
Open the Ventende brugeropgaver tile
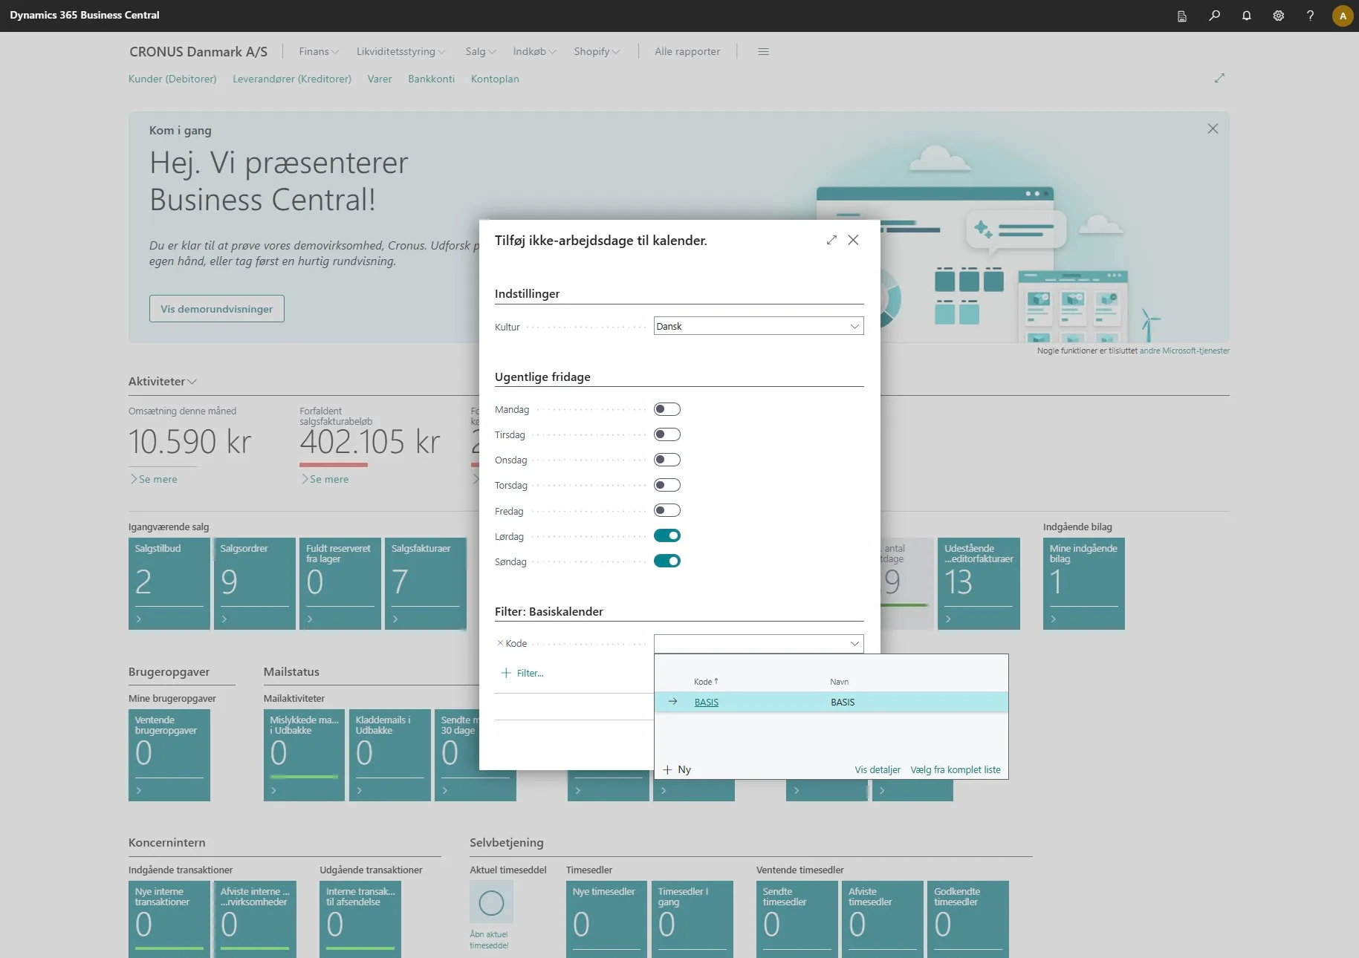coord(169,755)
